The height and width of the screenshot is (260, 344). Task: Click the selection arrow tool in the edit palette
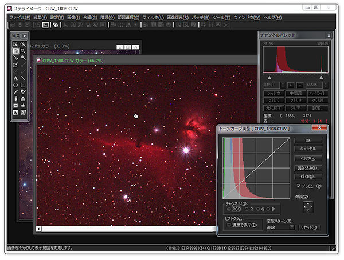pyautogui.click(x=15, y=44)
